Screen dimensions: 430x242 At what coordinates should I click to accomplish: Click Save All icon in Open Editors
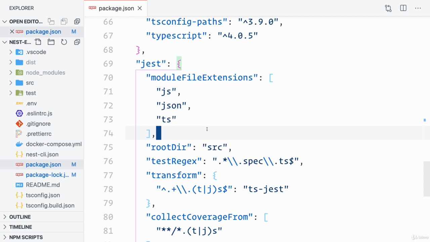coord(64,22)
